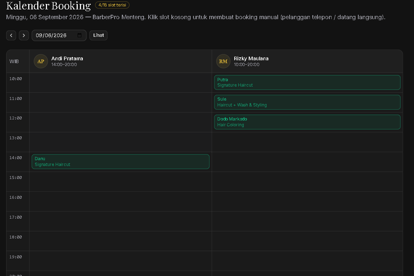Select Rizky Maulana's empty 13:00 slot
The height and width of the screenshot is (276, 414).
[307, 142]
